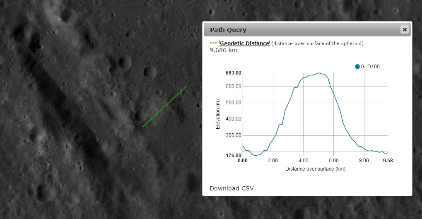Click the 0.00 origin distance label
This screenshot has height=219, width=422.
point(243,161)
